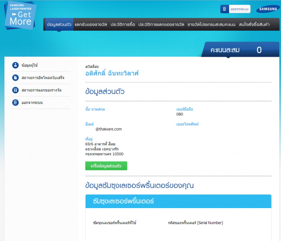Open the ข้อมูลส่วนตัว navigation tab
The height and width of the screenshot is (241, 281).
tap(59, 24)
